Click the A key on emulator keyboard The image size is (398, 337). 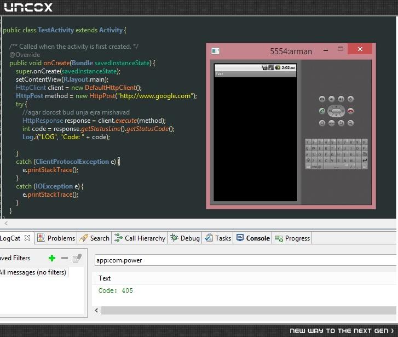(308, 155)
